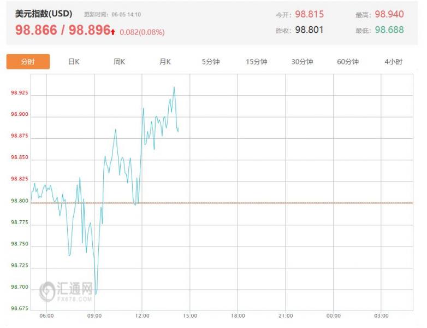Switch to the 4小时 chart tab

pyautogui.click(x=393, y=62)
